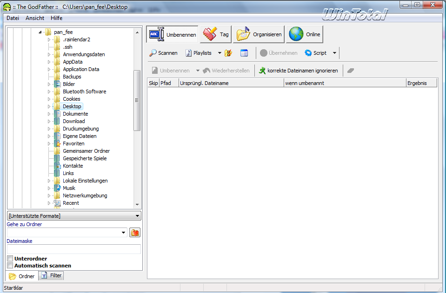Expand the Bluetooth Software node
The height and width of the screenshot is (293, 446).
pyautogui.click(x=49, y=91)
